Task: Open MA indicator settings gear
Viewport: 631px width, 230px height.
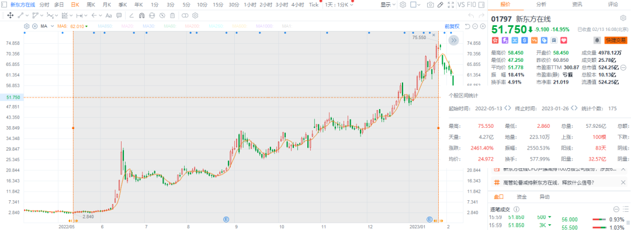Action: (x=26, y=26)
